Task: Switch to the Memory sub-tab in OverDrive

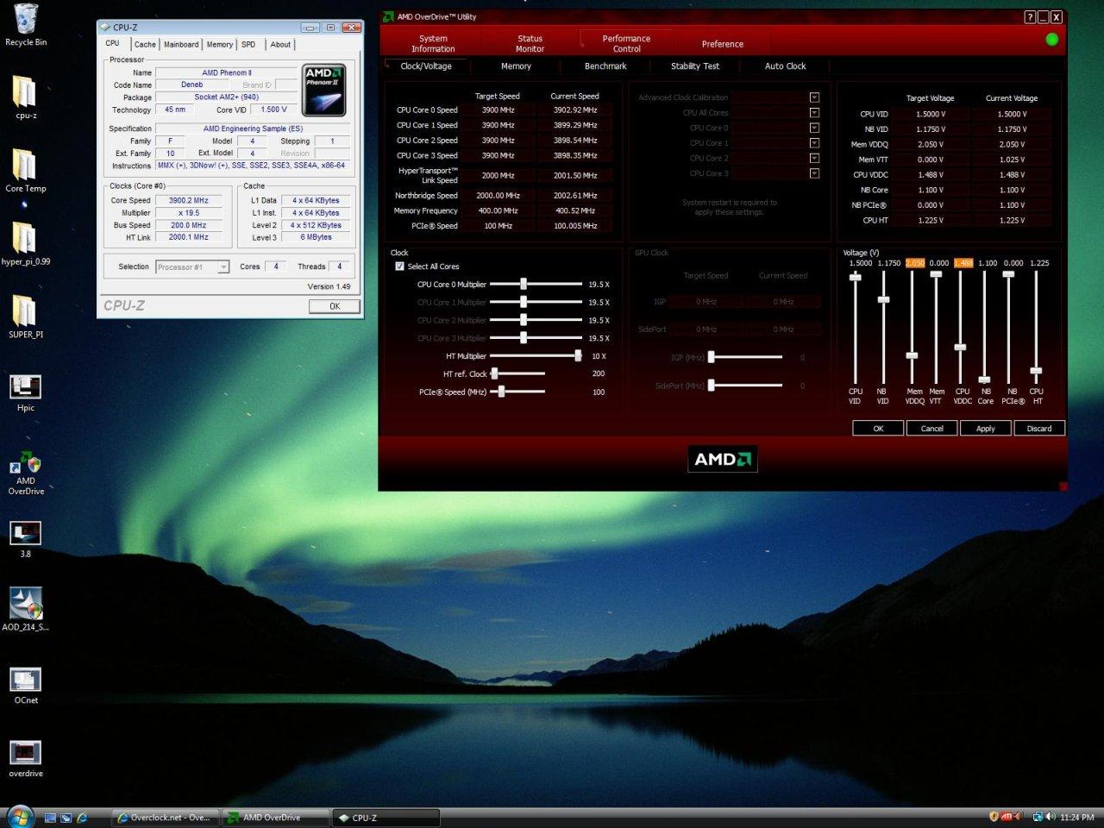Action: pos(516,66)
